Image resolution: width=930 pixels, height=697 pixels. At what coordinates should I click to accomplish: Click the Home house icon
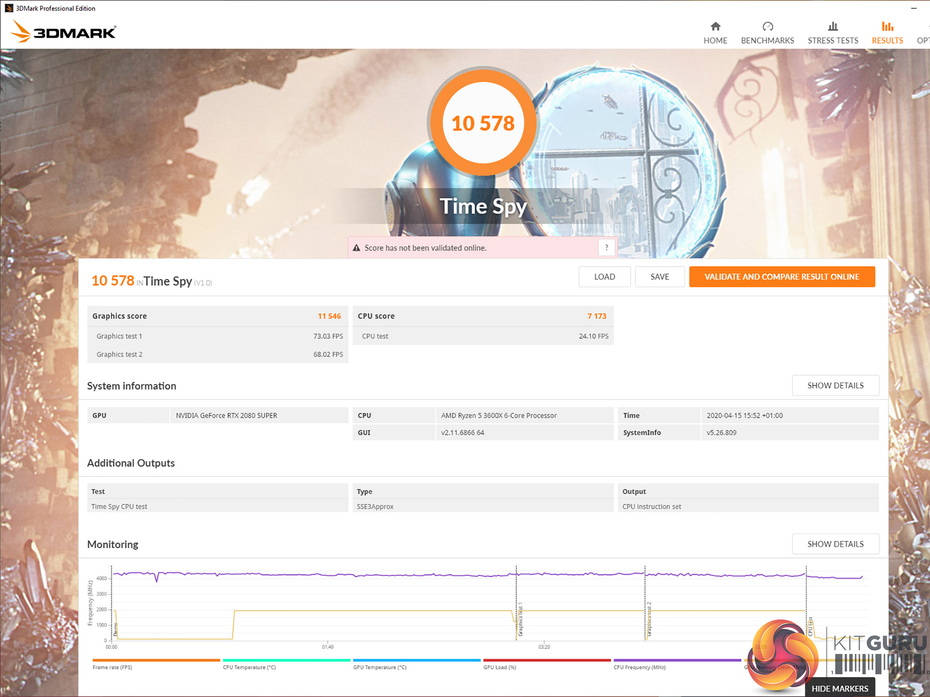(715, 26)
